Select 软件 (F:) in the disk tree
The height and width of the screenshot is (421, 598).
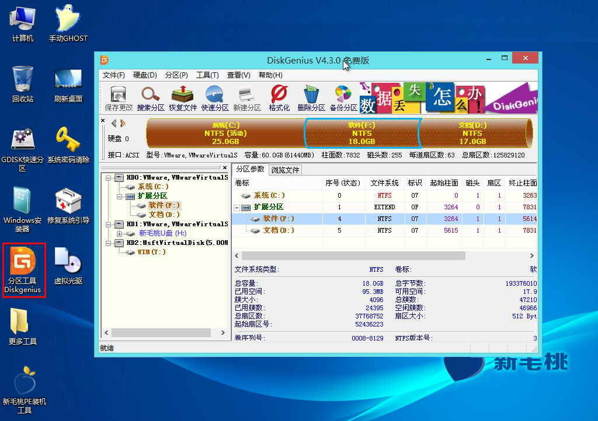164,205
